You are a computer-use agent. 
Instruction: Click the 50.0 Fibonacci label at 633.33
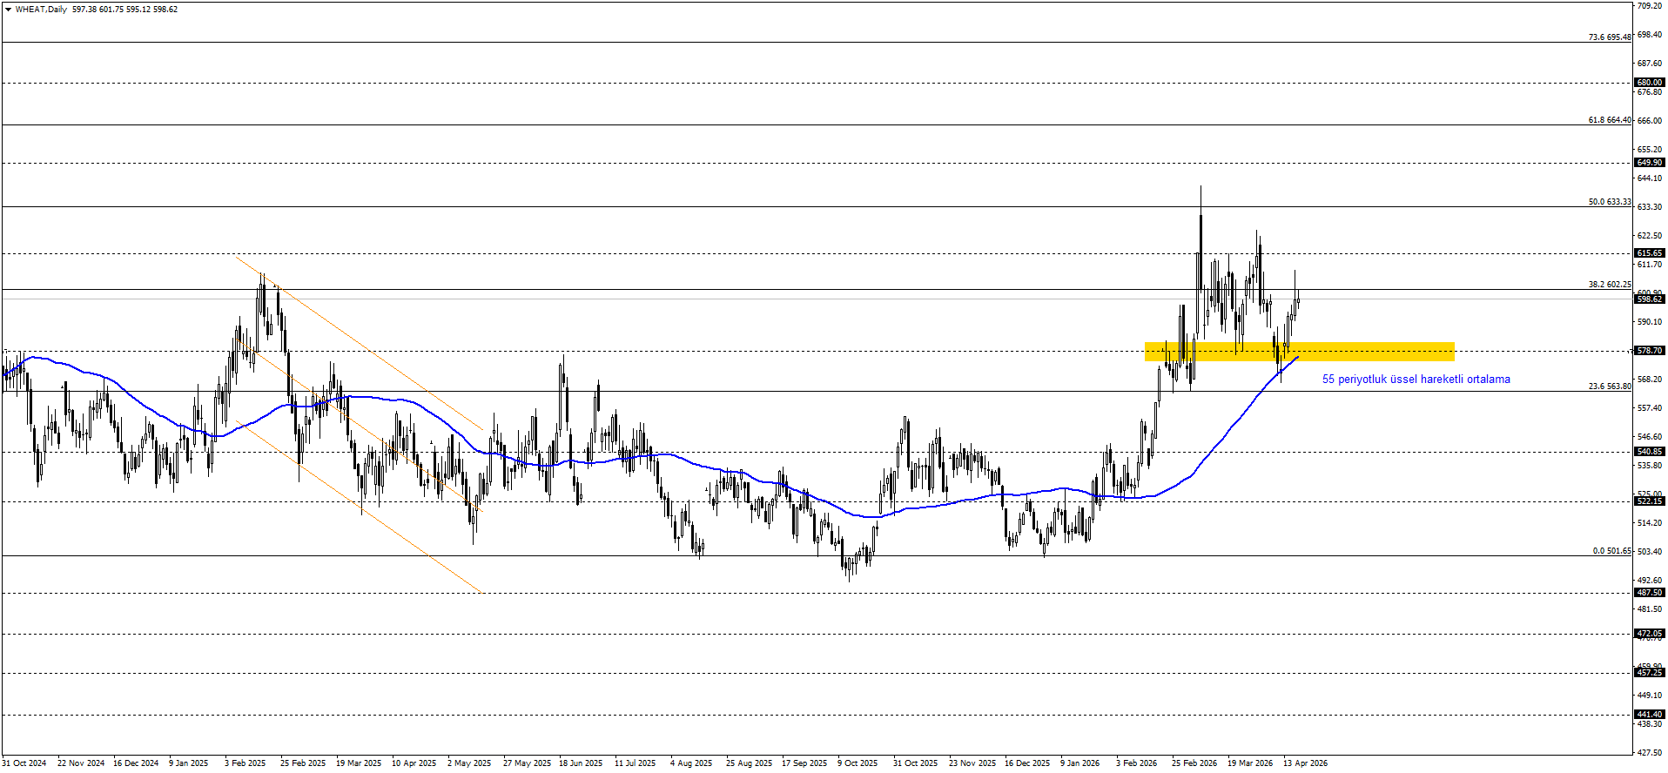1609,202
